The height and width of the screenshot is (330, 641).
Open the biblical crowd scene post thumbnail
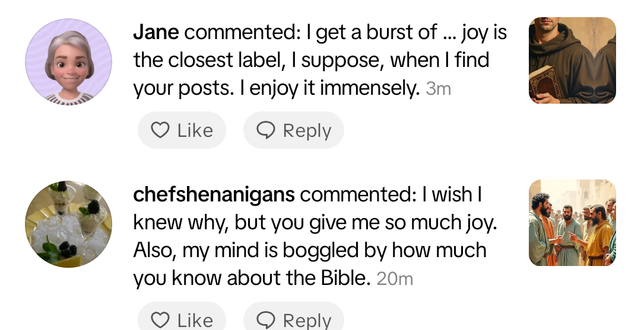(x=572, y=223)
